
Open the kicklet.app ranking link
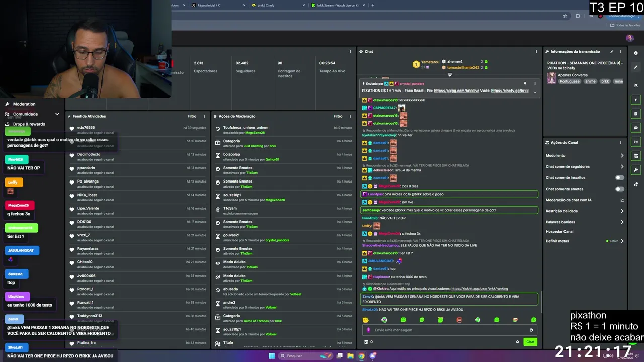[479, 289]
